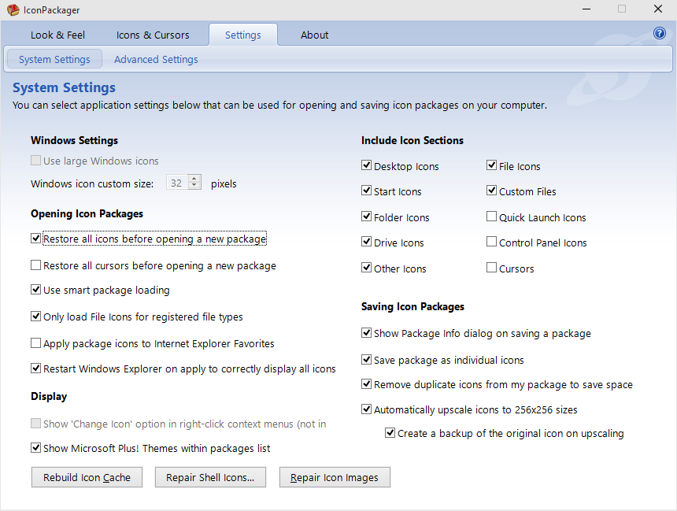Viewport: 677px width, 511px height.
Task: Toggle Create a backup of original icon on upscaling
Action: pyautogui.click(x=390, y=432)
